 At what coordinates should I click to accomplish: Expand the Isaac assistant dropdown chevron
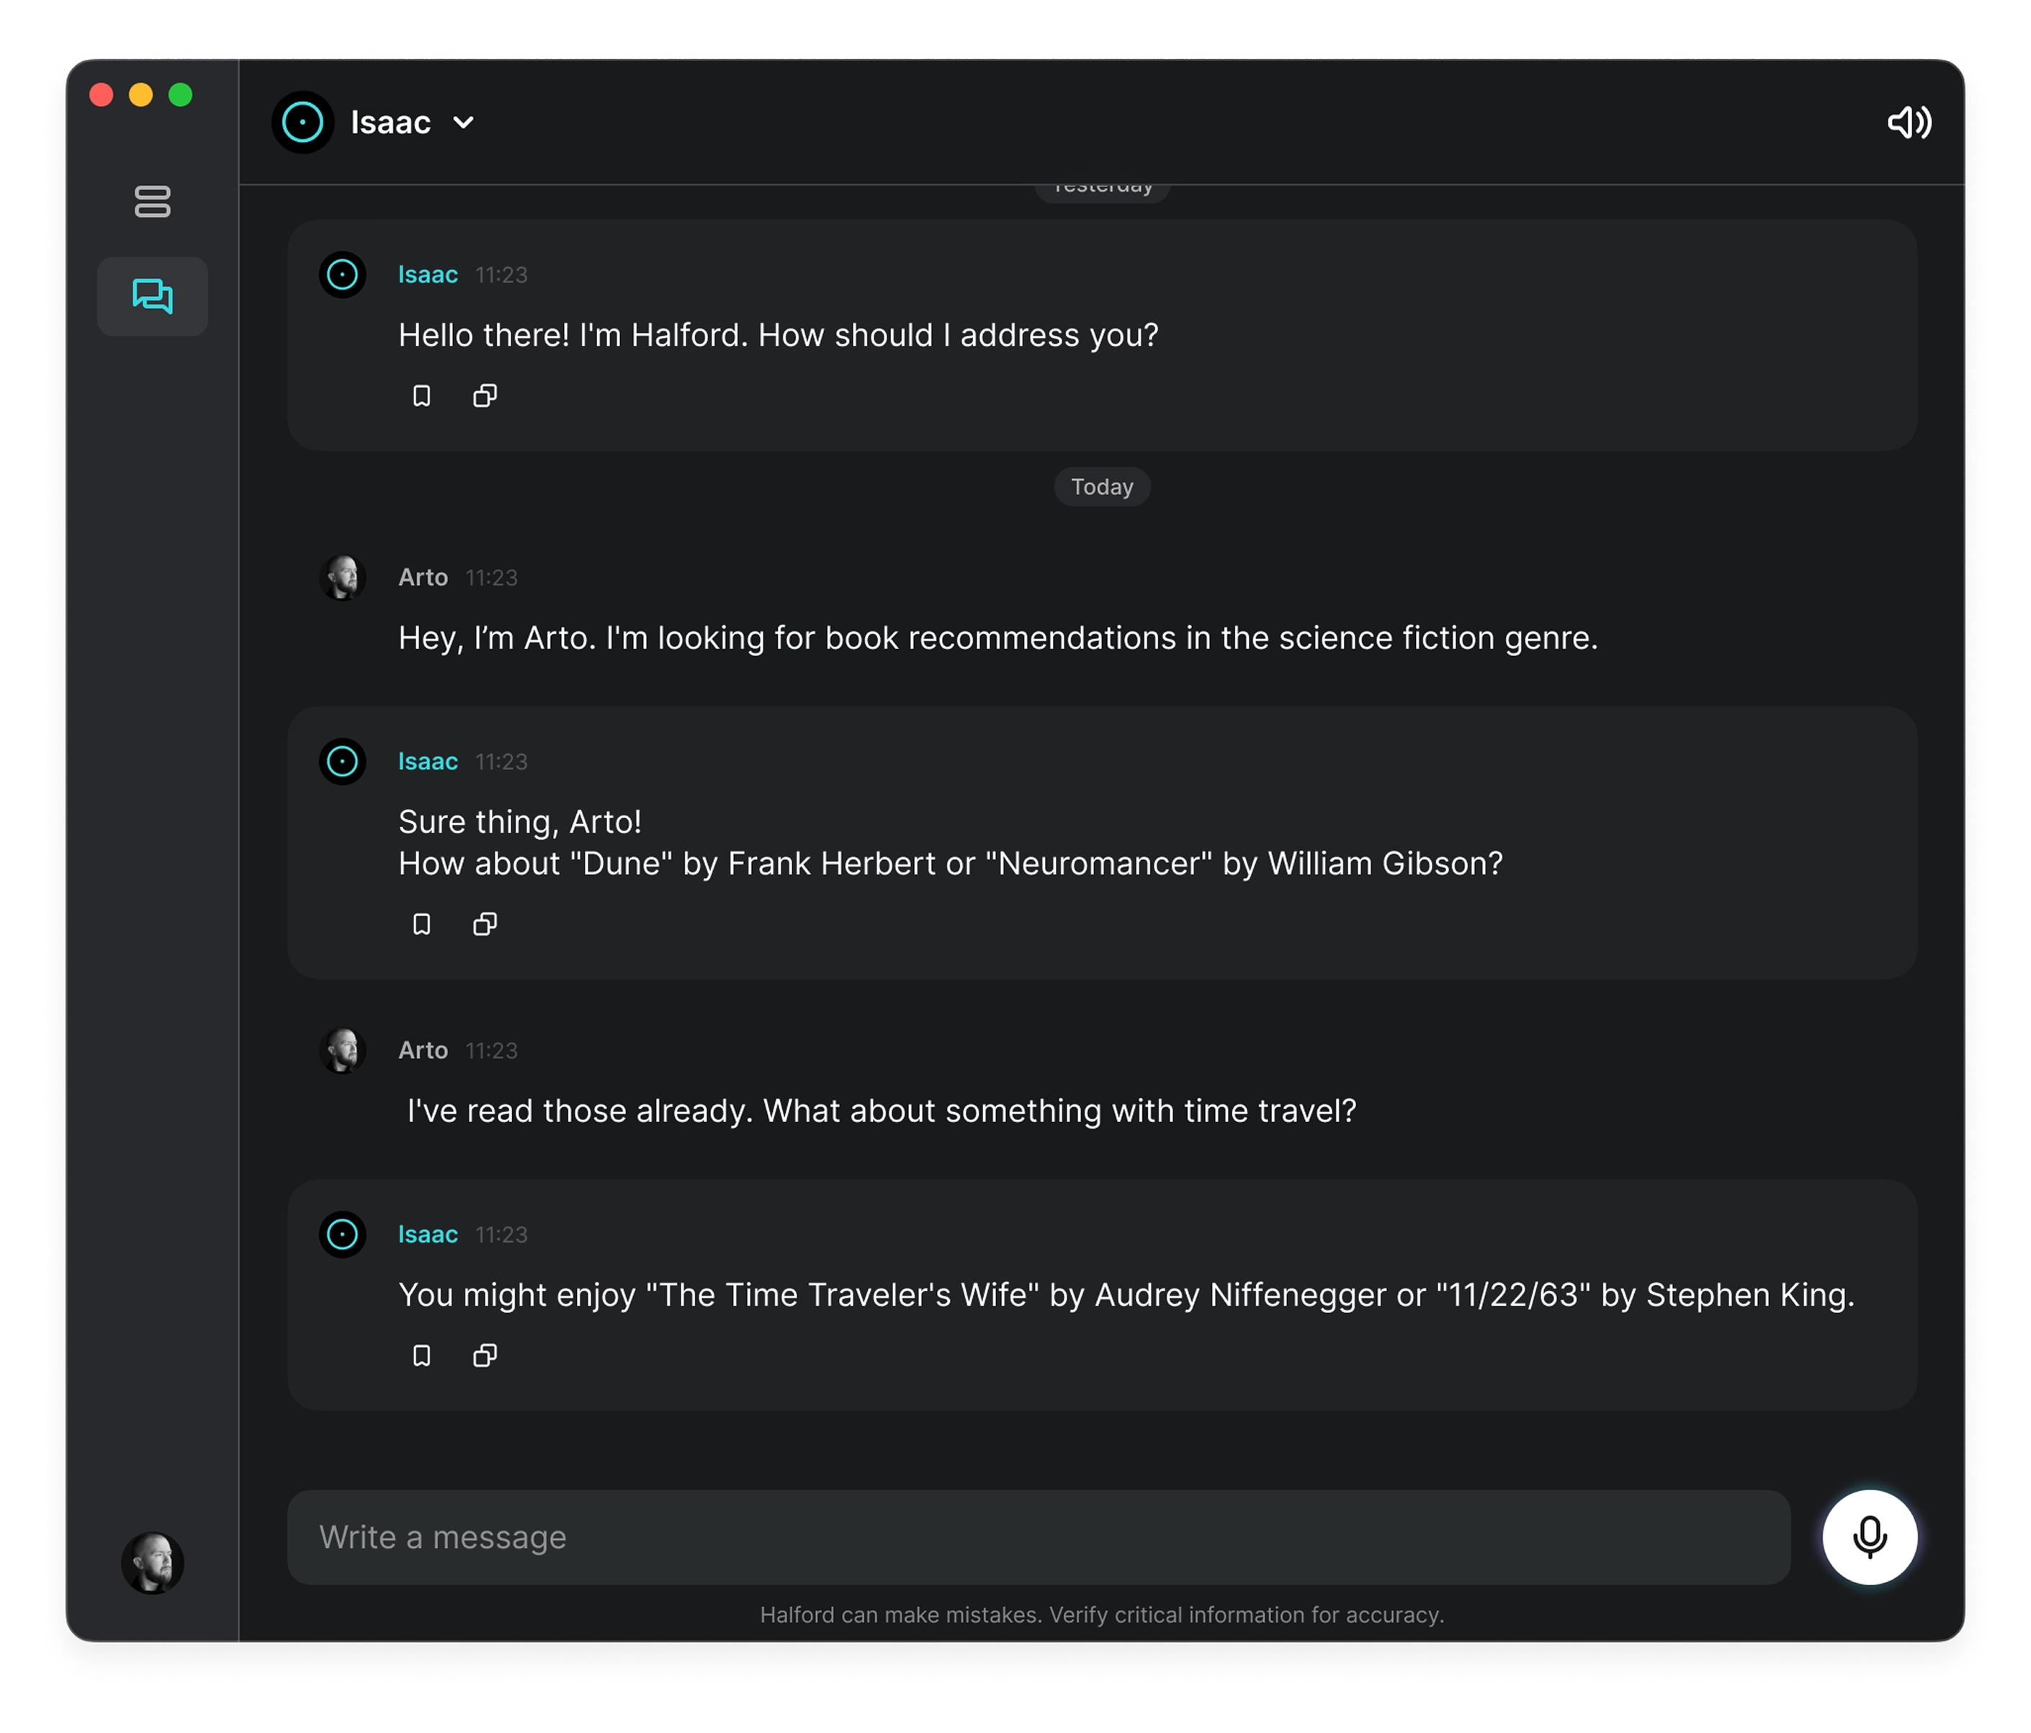464,122
